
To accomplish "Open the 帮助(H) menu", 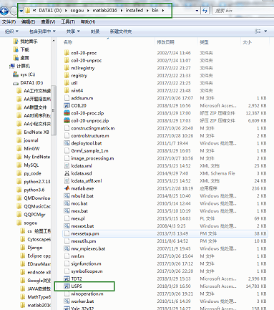I will point(88,21).
